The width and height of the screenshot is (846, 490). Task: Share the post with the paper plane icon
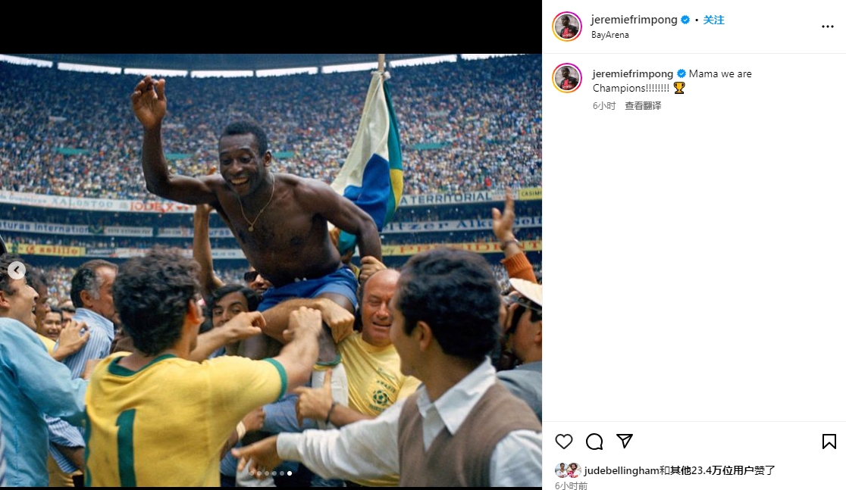coord(624,441)
